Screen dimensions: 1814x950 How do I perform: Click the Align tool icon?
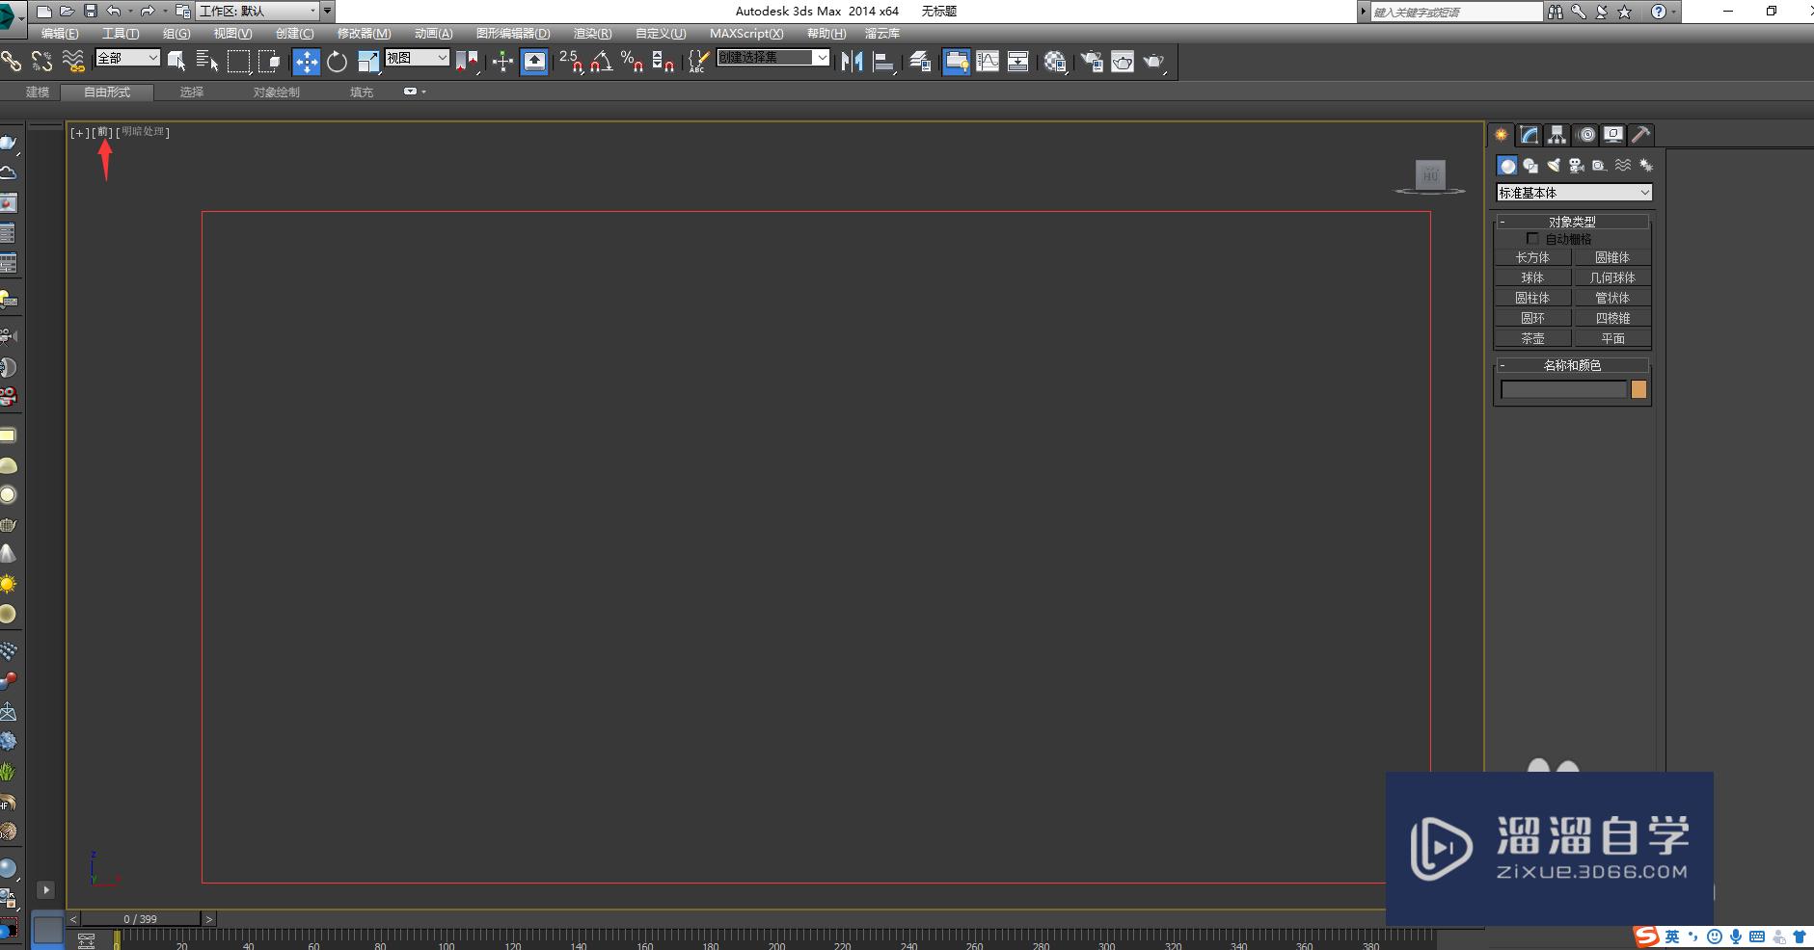click(x=882, y=62)
